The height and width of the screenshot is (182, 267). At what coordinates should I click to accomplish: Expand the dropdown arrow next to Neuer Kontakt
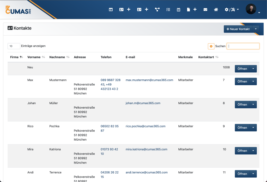click(256, 29)
